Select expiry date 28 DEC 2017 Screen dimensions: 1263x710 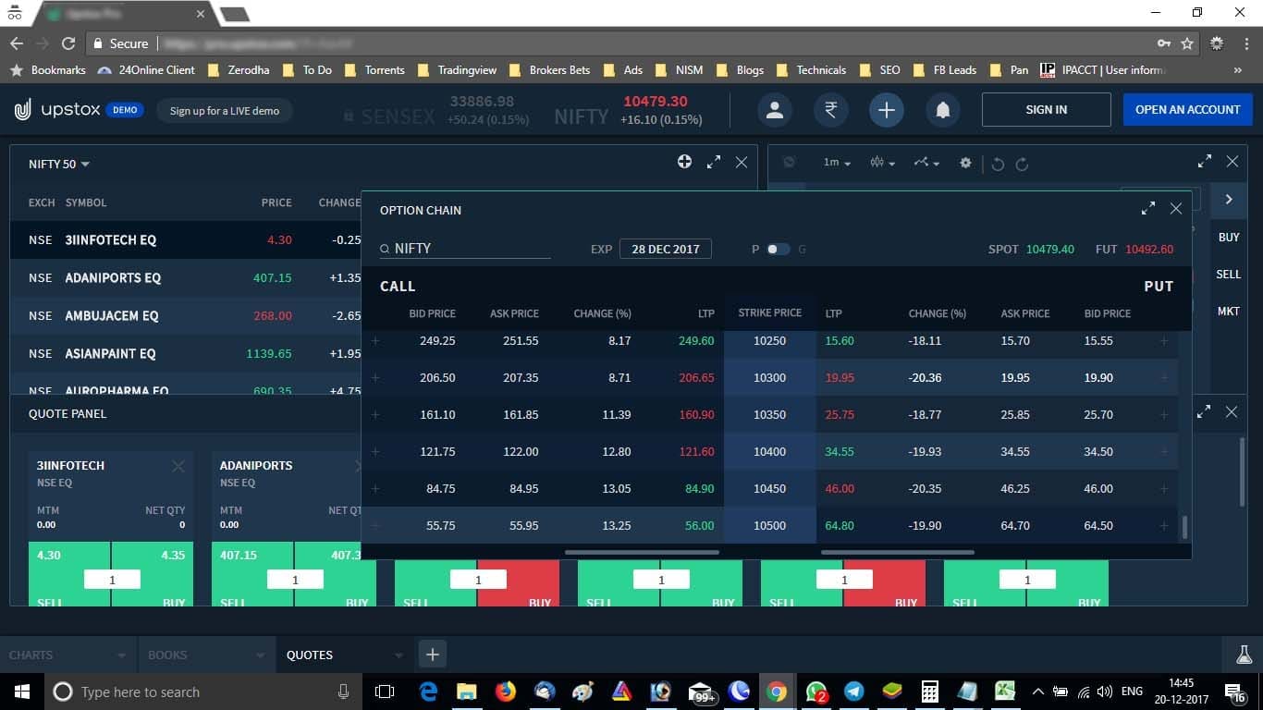pyautogui.click(x=666, y=249)
